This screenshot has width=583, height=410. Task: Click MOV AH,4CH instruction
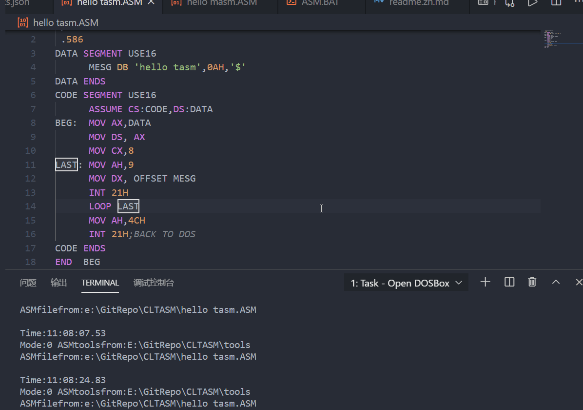tap(117, 221)
